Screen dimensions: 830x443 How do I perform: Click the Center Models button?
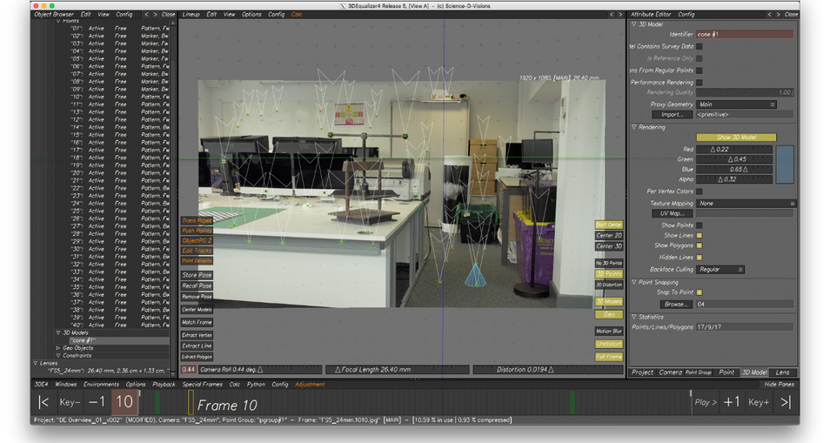[197, 310]
